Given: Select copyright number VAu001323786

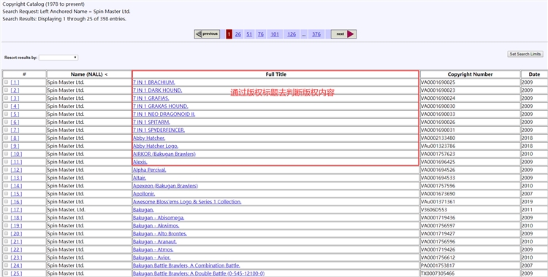Looking at the screenshot, I should pyautogui.click(x=438, y=147).
